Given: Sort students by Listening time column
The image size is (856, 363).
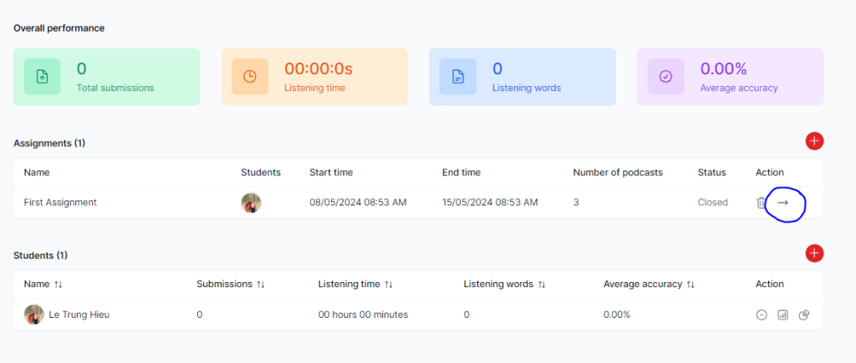Looking at the screenshot, I should pos(389,285).
